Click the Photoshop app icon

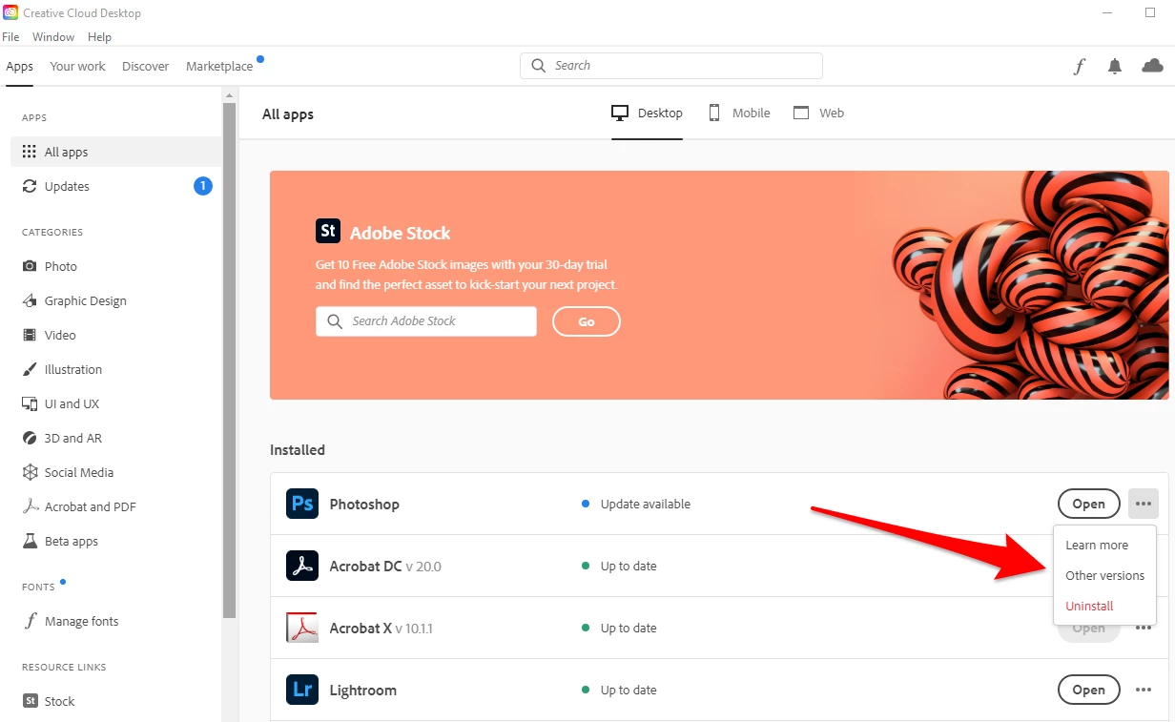click(302, 504)
